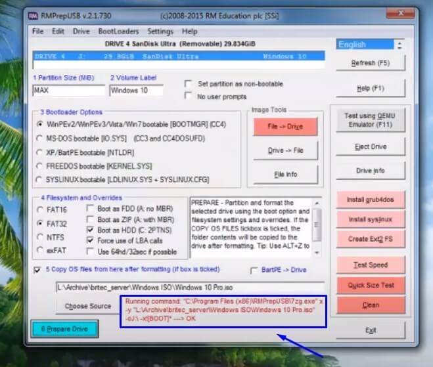Select WinPEv2/WinPEv3/Vista/Win7 bootable [BOOTMGR] option

(40, 124)
